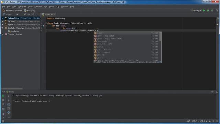Expand the PyP2P project folder

(x=2, y=24)
